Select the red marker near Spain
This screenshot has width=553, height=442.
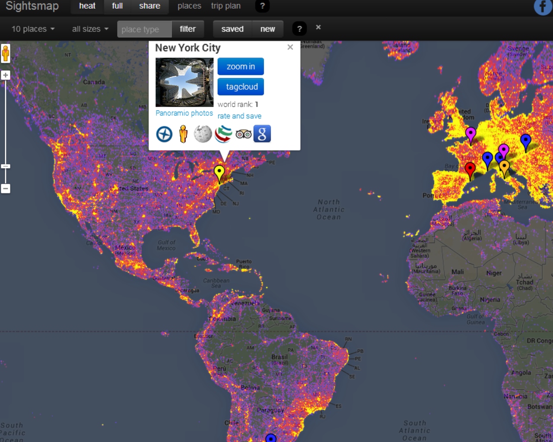(x=470, y=170)
